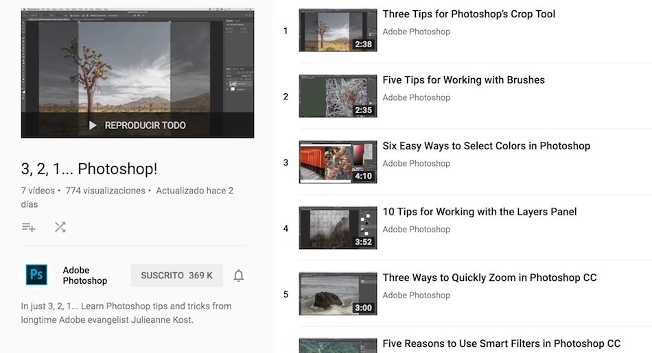Screen dimensions: 652x353
Task: Click the SUSCRITO 369 K button
Action: [176, 276]
